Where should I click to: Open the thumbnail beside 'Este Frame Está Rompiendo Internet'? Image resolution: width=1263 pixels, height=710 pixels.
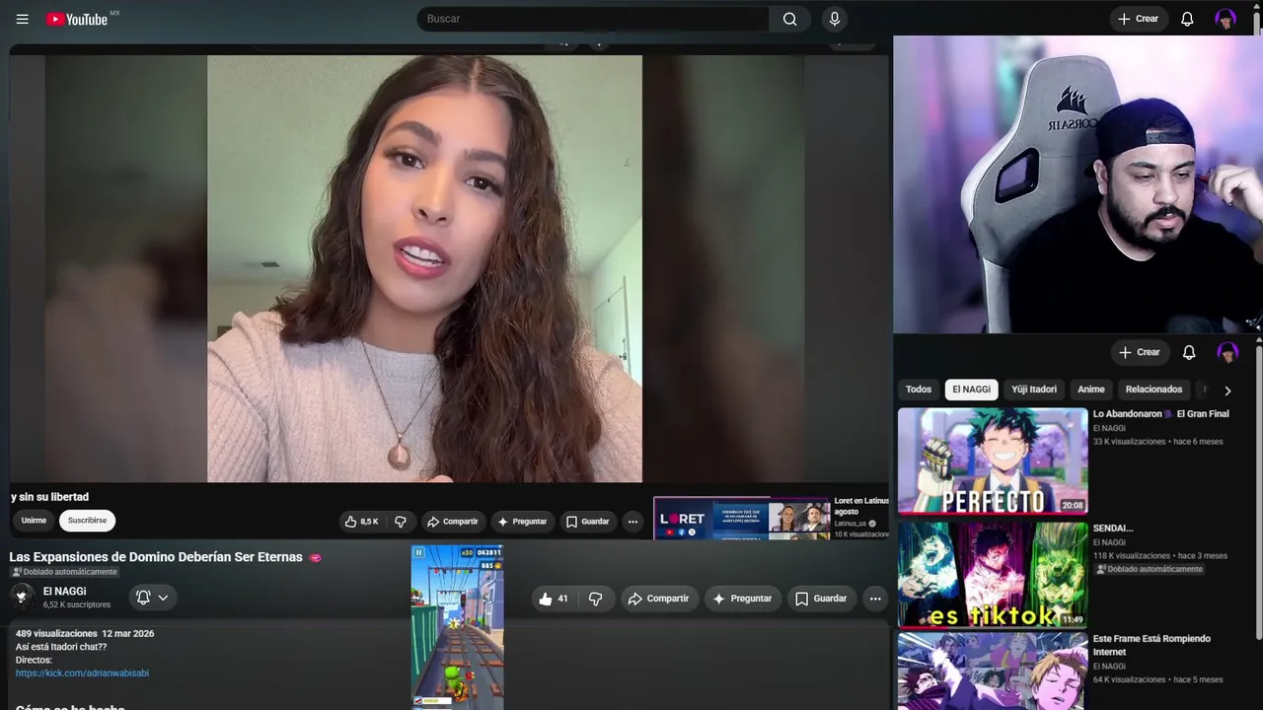click(993, 672)
